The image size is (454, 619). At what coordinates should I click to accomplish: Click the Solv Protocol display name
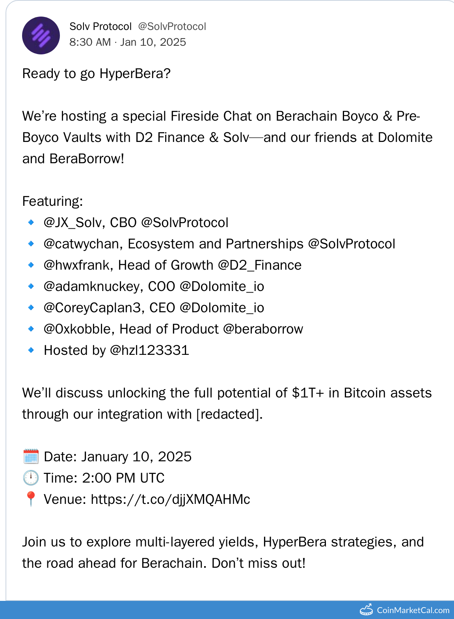[x=100, y=26]
